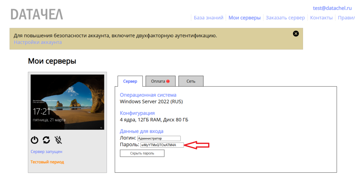355x179 pixels.
Task: Go to База знаний in navigation
Action: pyautogui.click(x=208, y=18)
